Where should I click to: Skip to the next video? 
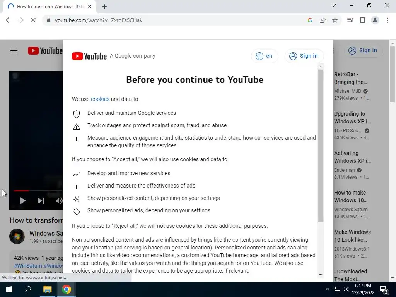coord(41,201)
